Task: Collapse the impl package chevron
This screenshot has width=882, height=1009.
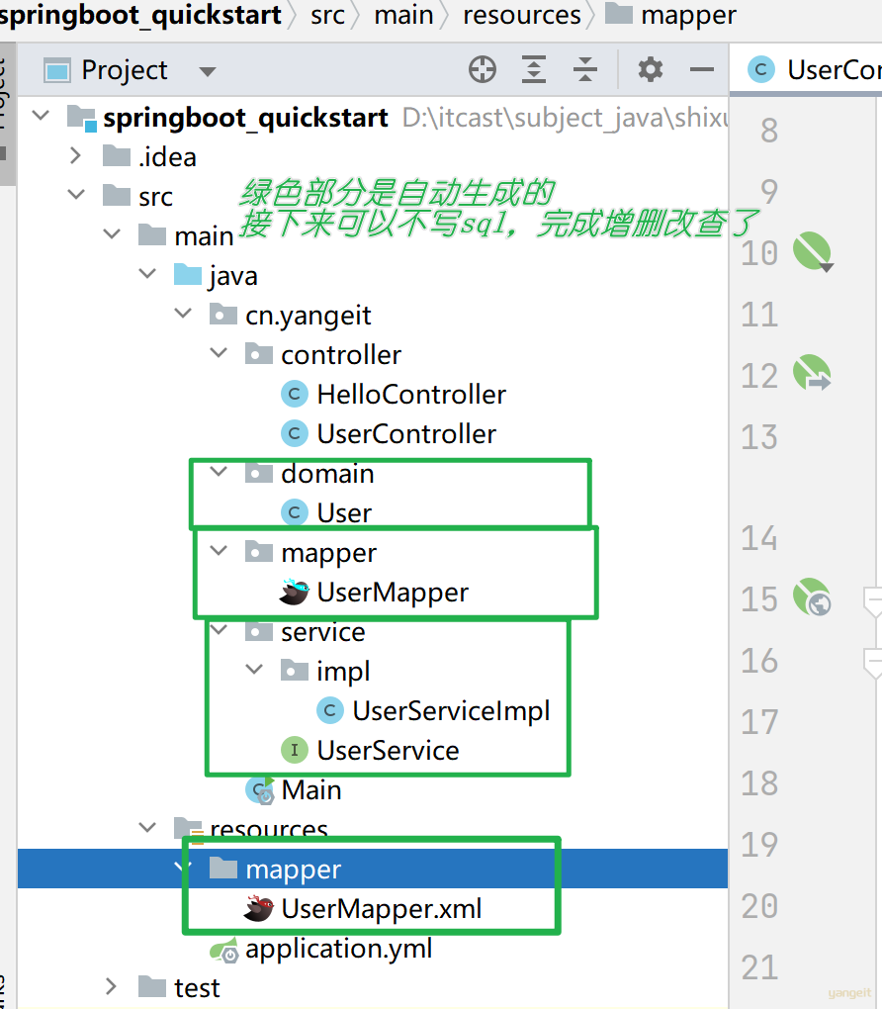Action: (x=255, y=670)
